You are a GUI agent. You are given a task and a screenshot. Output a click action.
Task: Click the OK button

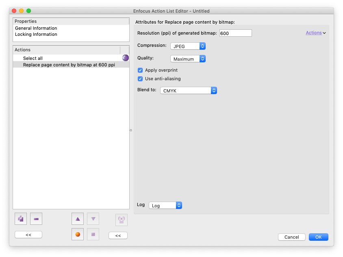pos(318,237)
